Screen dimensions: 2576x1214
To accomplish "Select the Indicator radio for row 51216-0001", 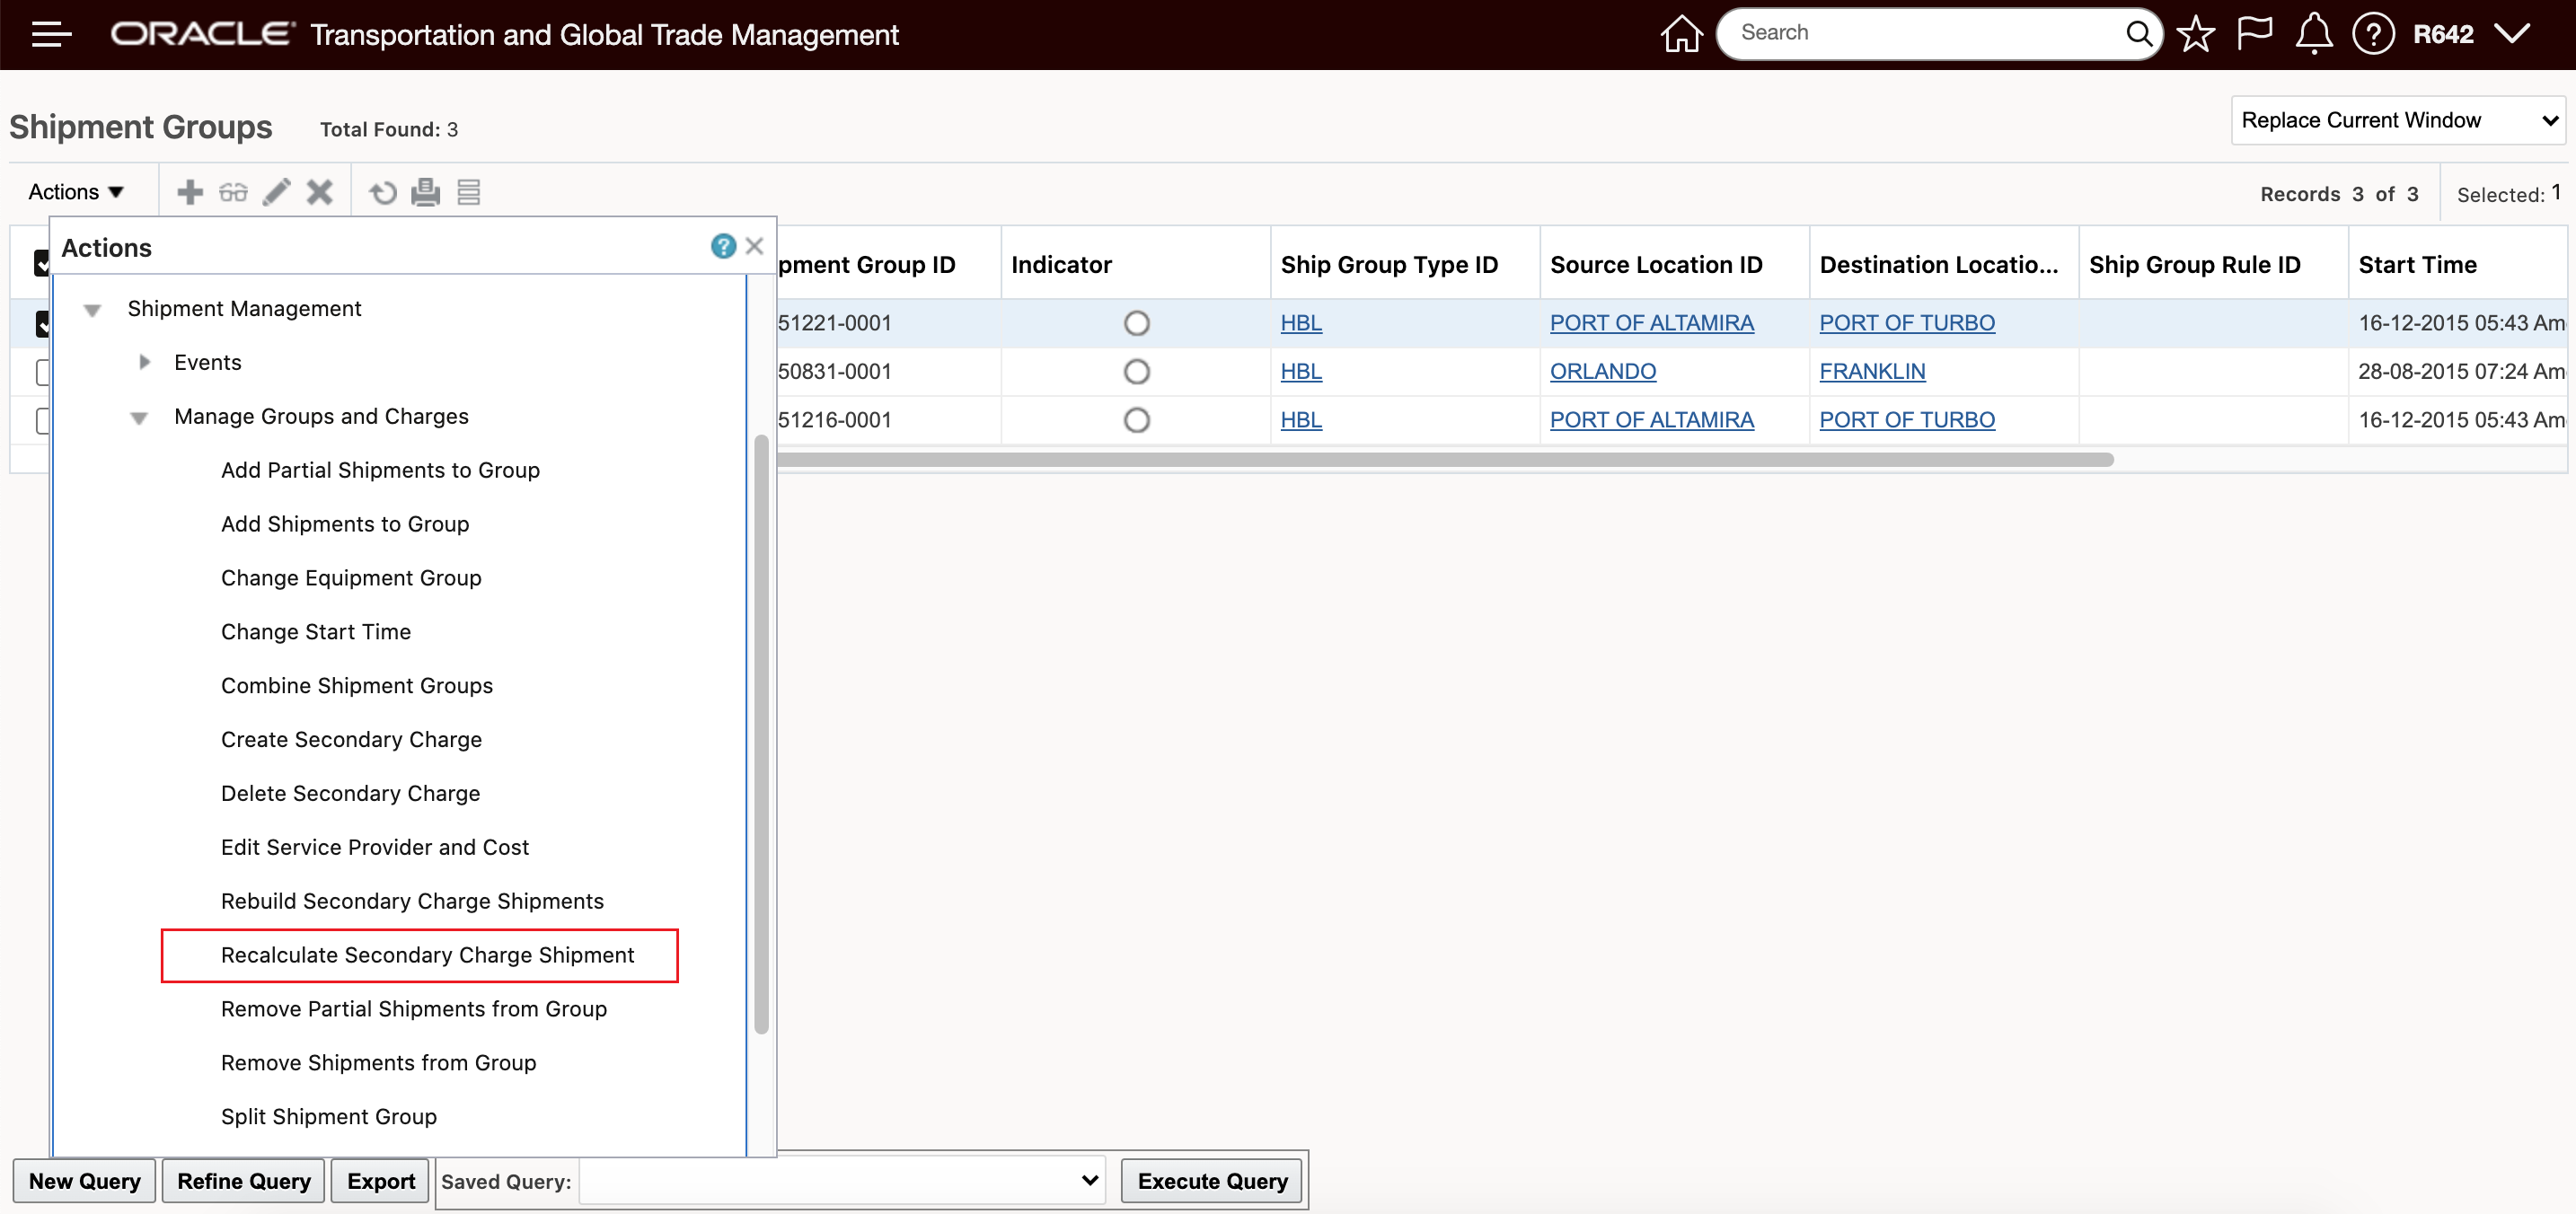I will 1136,420.
